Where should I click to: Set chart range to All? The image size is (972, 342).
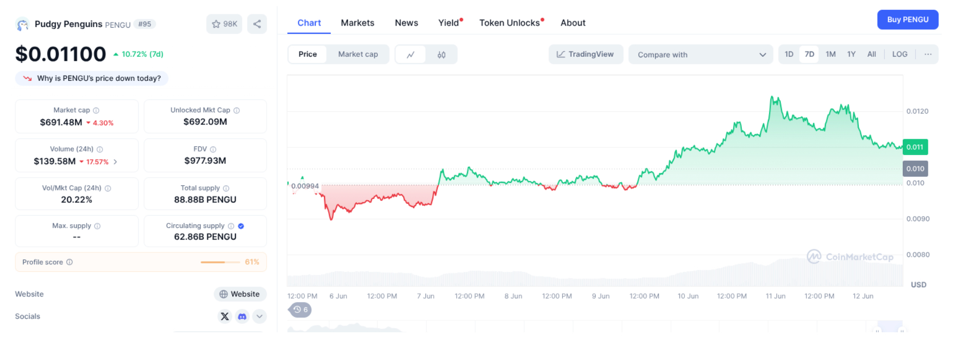click(872, 54)
